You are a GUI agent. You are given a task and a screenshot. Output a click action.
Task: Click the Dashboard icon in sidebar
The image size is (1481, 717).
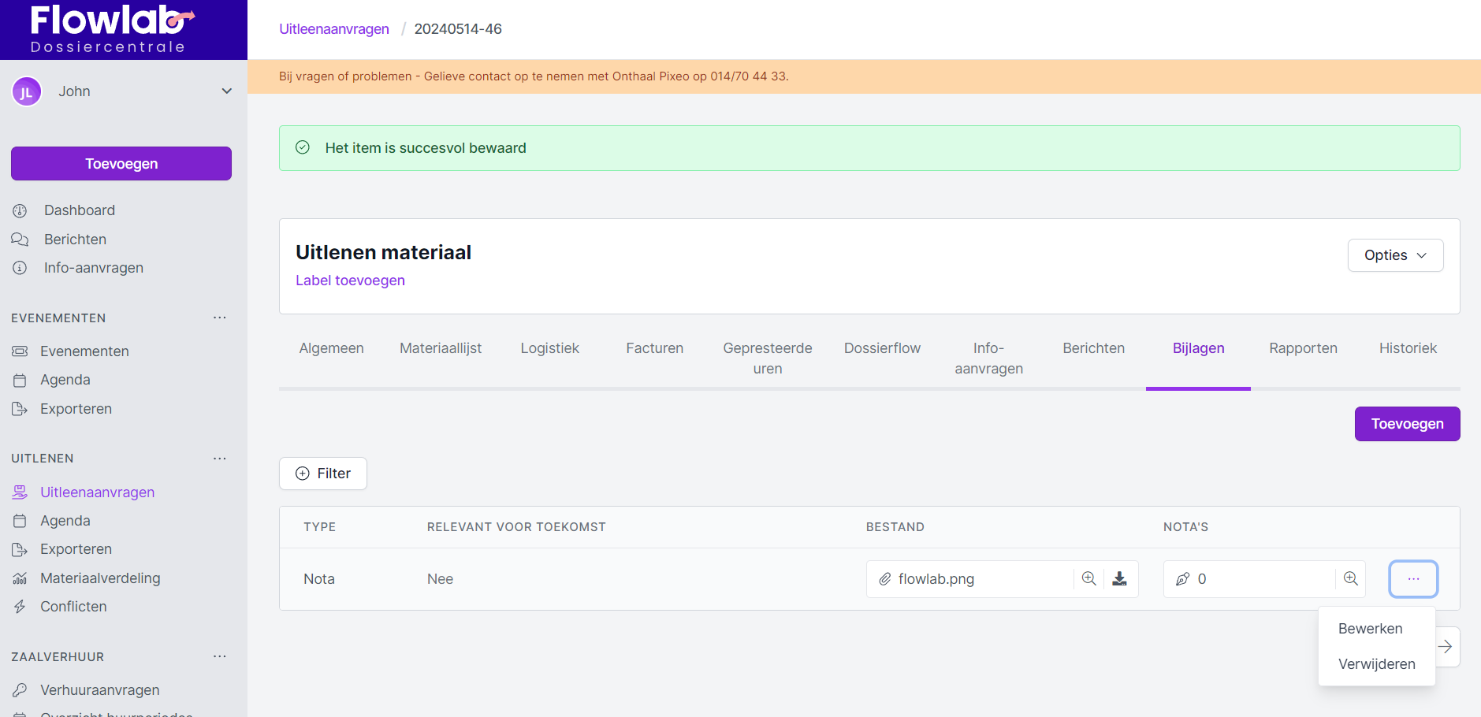pos(20,210)
